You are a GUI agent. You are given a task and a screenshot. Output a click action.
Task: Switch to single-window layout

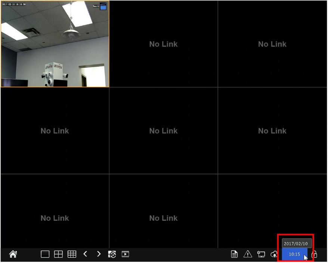[45, 254]
